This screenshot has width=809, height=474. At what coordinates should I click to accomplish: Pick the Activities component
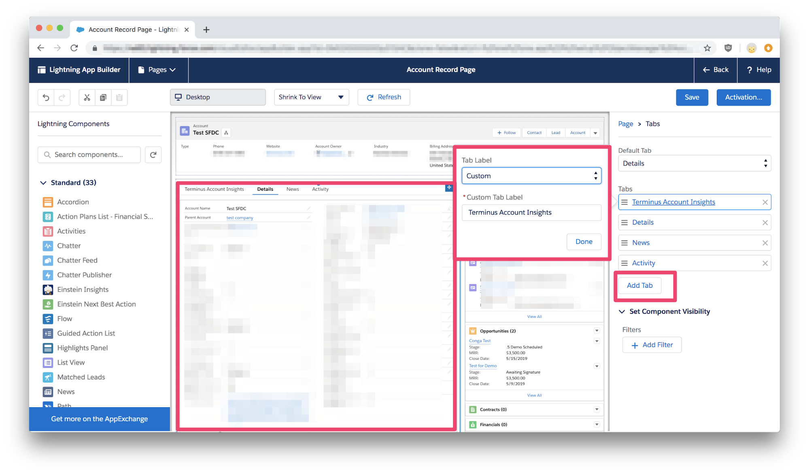click(x=64, y=231)
